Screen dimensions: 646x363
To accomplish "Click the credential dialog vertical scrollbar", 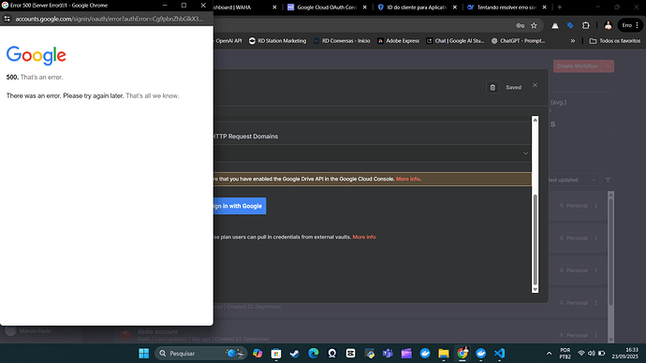I will [x=536, y=240].
